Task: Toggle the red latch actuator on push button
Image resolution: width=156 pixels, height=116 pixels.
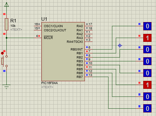Action: [x=2, y=53]
